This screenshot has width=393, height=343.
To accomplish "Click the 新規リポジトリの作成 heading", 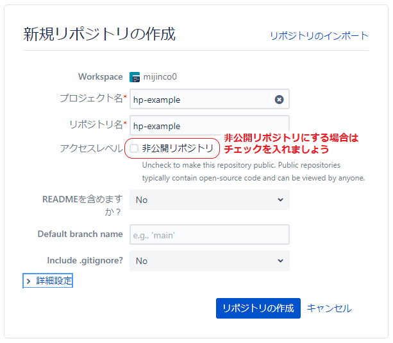I will [99, 34].
